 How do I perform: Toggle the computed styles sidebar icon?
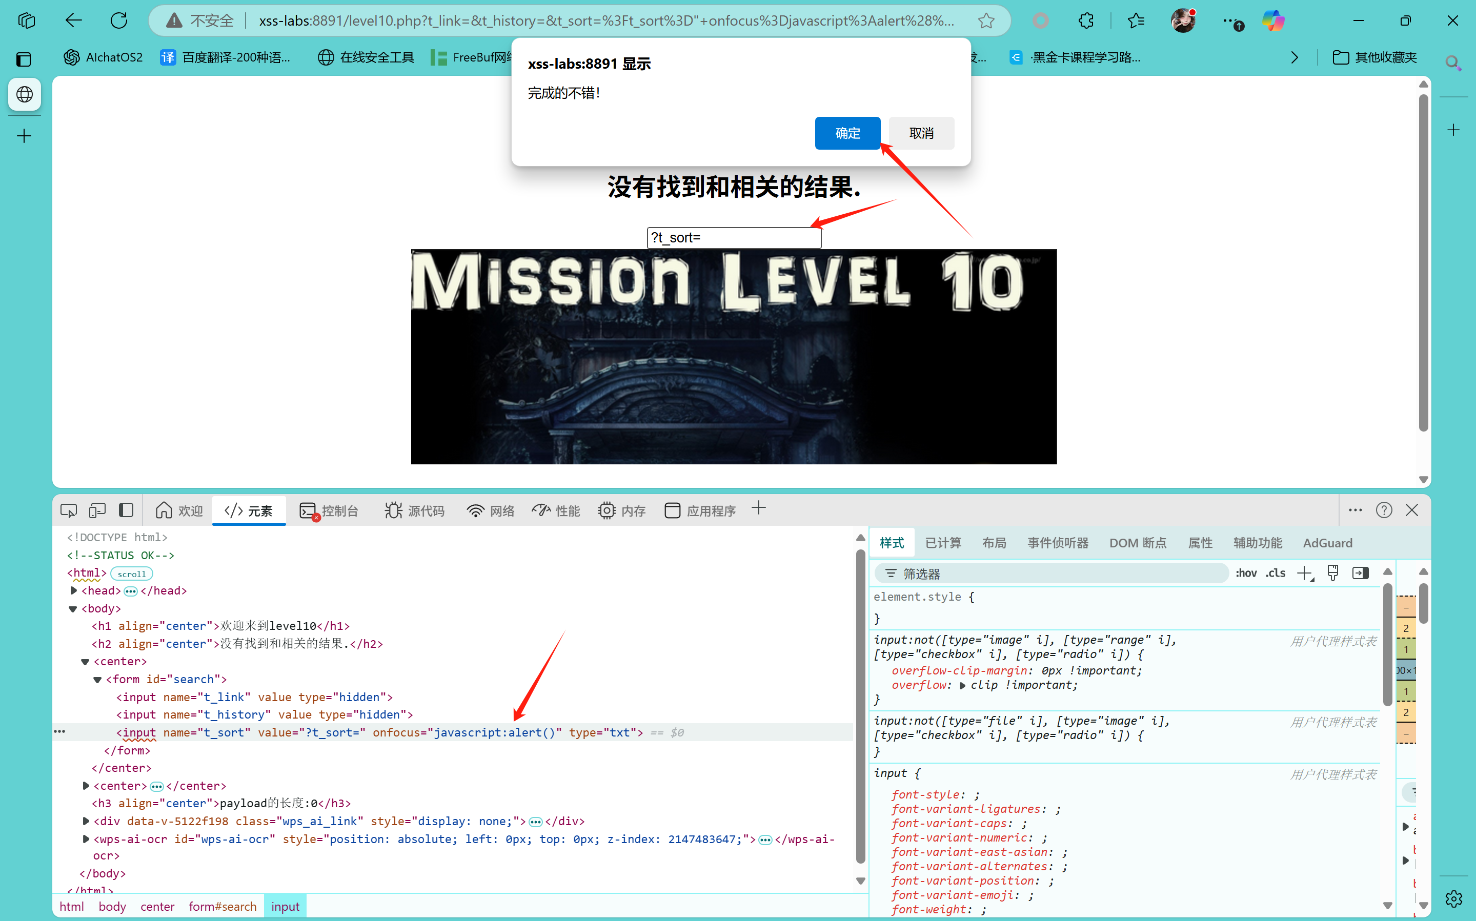click(1360, 573)
